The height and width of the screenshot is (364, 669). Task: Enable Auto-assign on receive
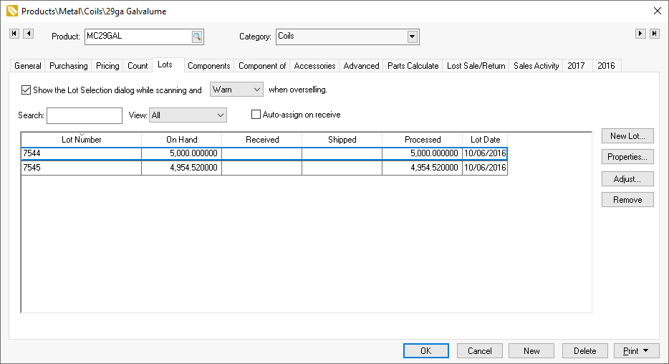pos(256,115)
